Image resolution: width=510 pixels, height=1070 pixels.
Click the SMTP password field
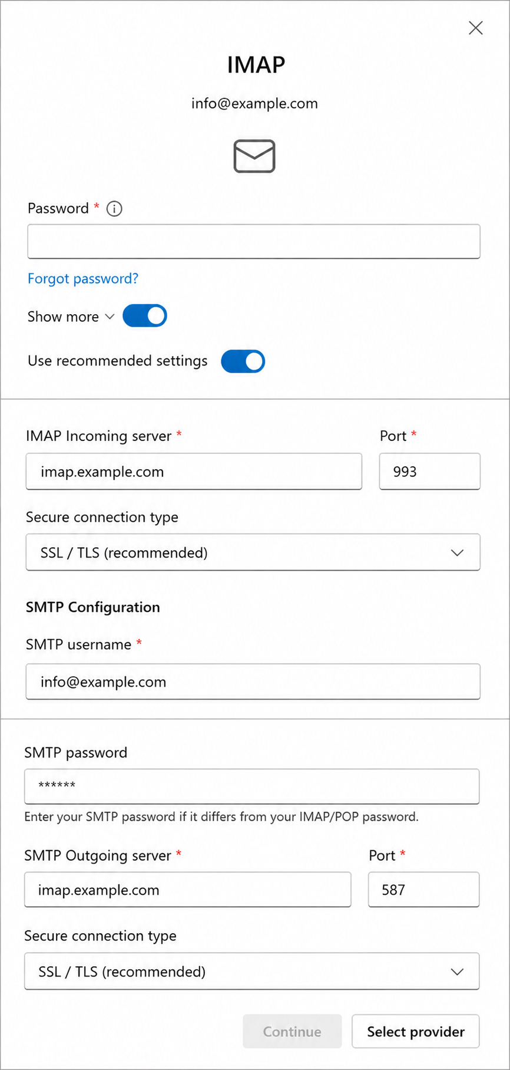pos(252,786)
